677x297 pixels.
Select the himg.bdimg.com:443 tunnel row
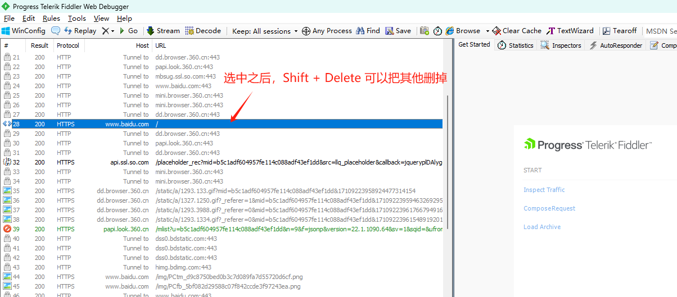[183, 267]
